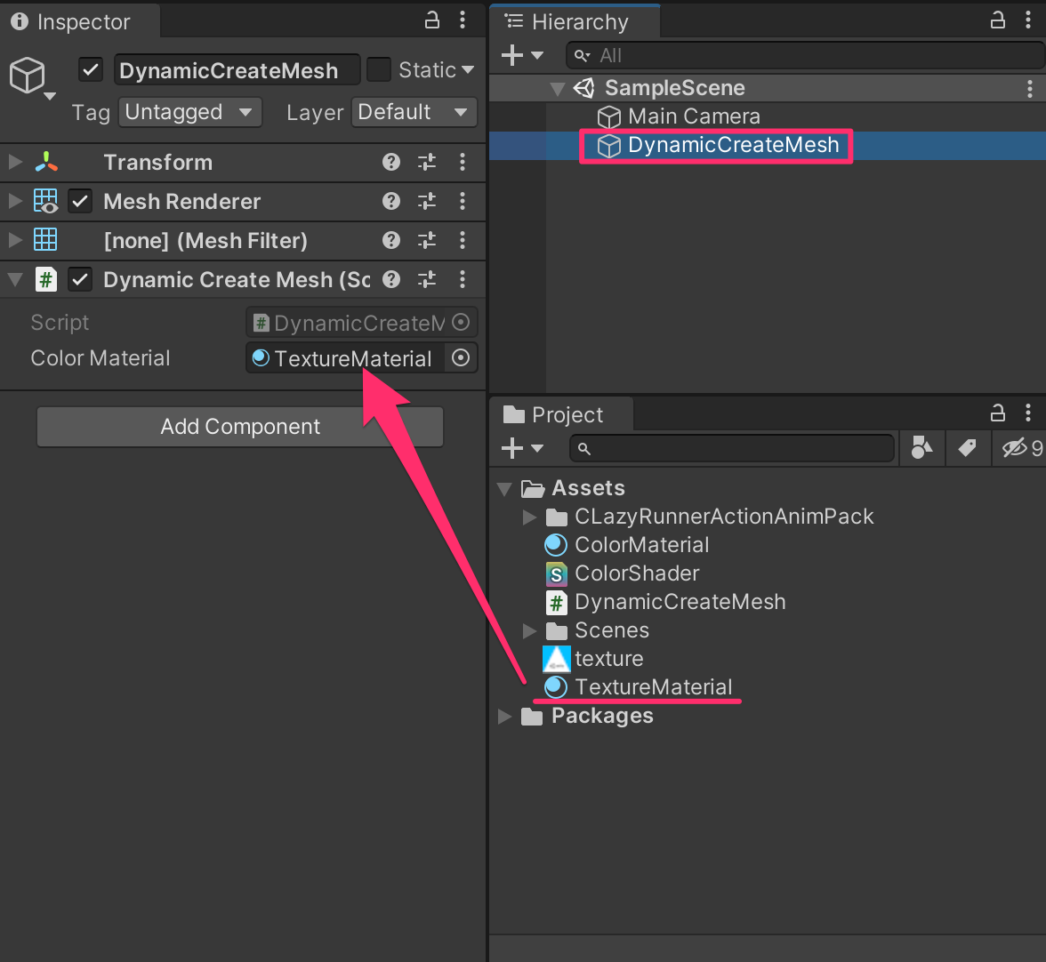Open Inspector panel options menu
Image resolution: width=1046 pixels, height=962 pixels.
[463, 20]
